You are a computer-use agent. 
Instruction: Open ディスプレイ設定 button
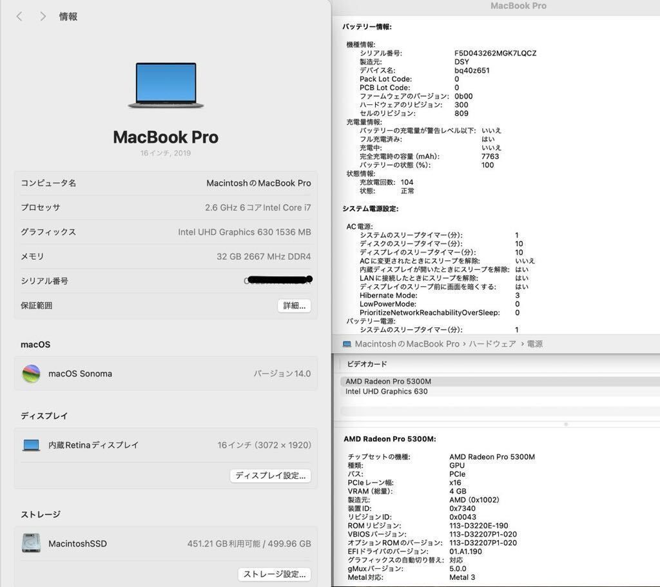point(270,476)
